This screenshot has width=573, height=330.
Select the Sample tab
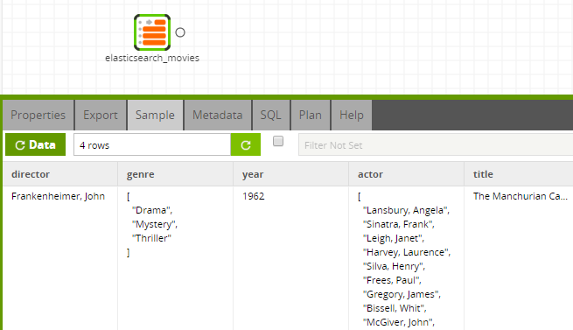click(x=155, y=116)
